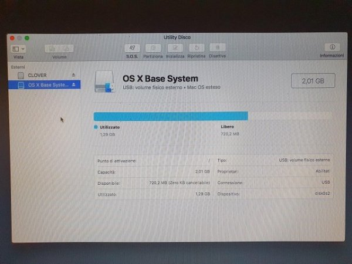Click the Punto di attivazione row

point(154,161)
